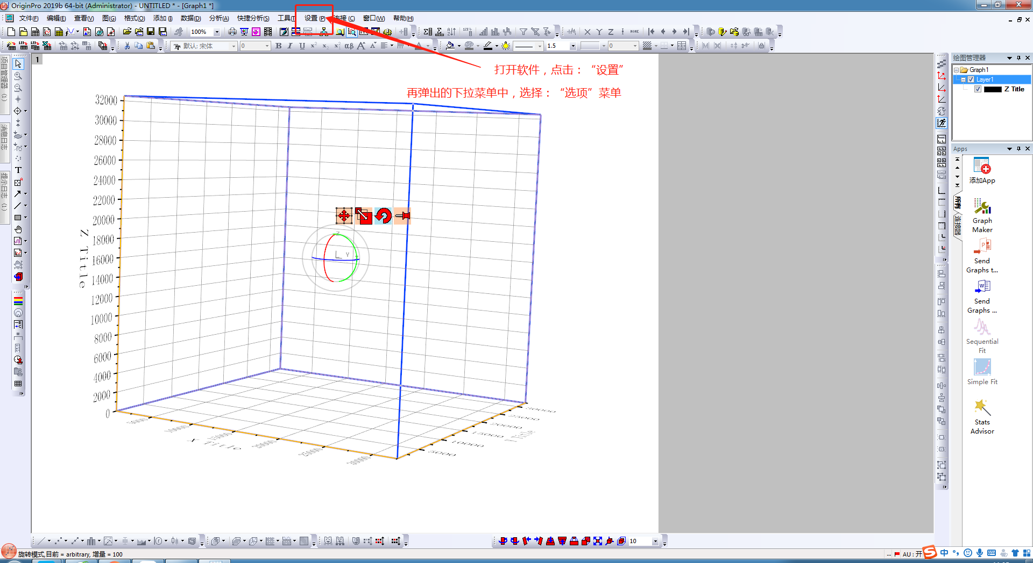Toggle Italic text formatting
The image size is (1033, 563).
pyautogui.click(x=290, y=46)
